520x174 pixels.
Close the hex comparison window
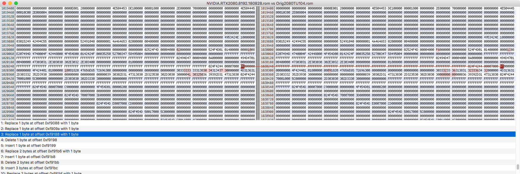[x=4, y=3]
